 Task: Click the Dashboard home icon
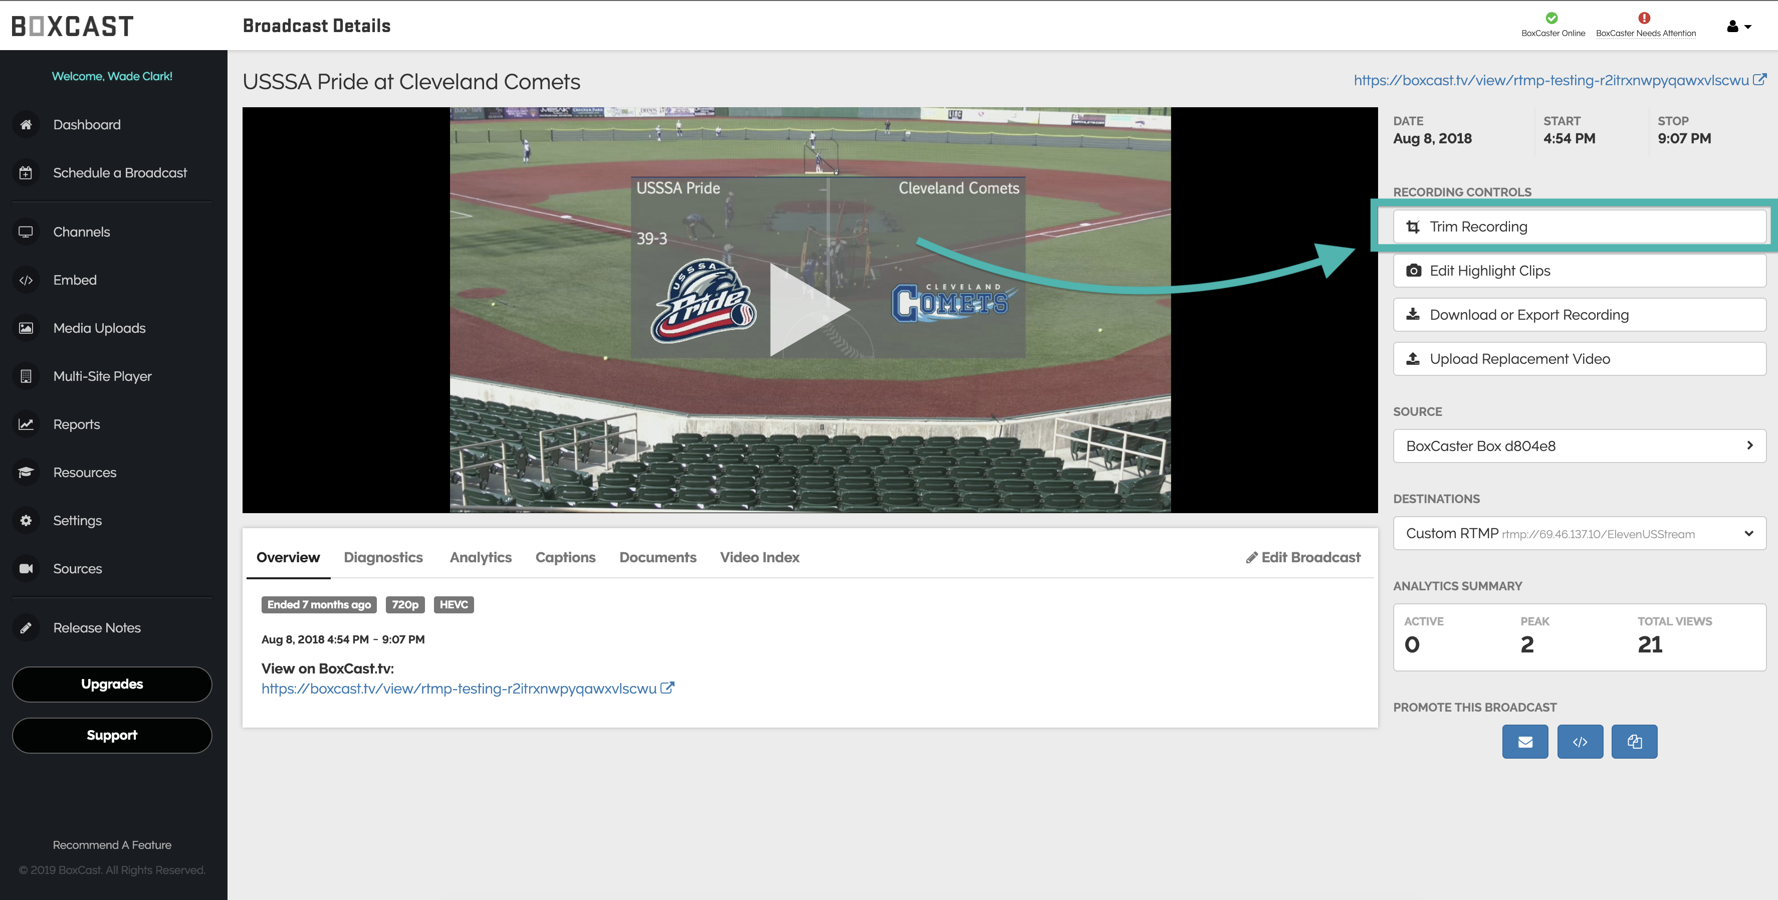(26, 125)
